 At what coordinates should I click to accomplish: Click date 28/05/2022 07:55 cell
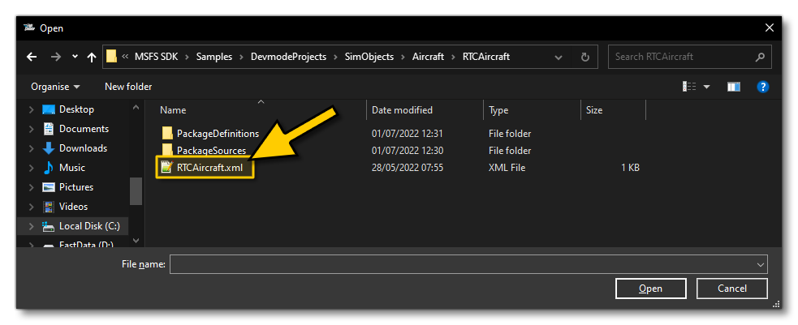pos(408,168)
